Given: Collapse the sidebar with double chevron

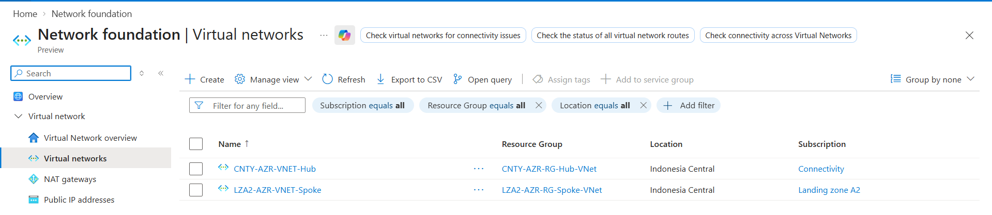Looking at the screenshot, I should click(x=161, y=73).
